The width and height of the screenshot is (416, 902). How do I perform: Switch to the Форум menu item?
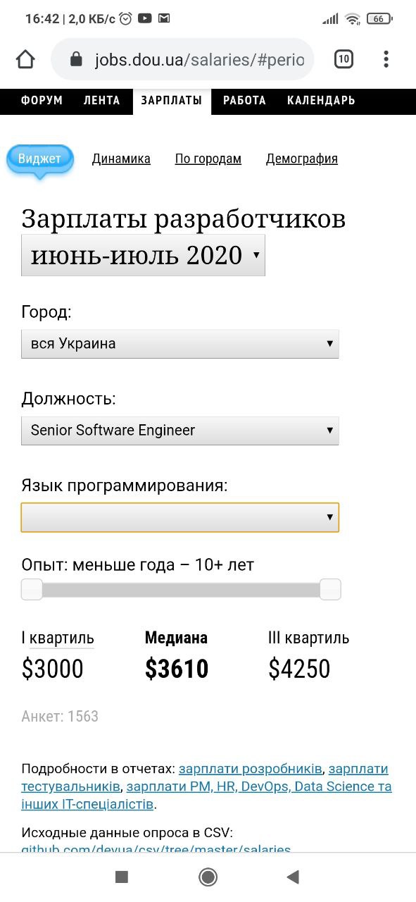[42, 101]
